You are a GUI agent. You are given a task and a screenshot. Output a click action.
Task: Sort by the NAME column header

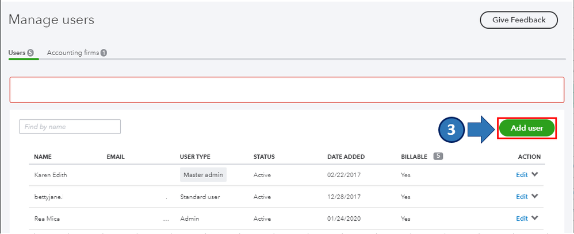coord(43,157)
